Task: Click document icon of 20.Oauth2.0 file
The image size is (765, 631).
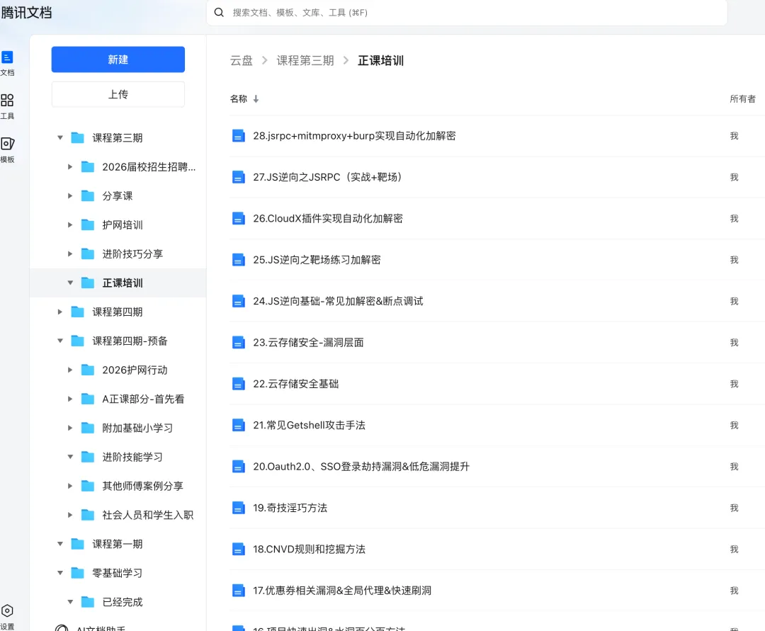Action: [238, 467]
